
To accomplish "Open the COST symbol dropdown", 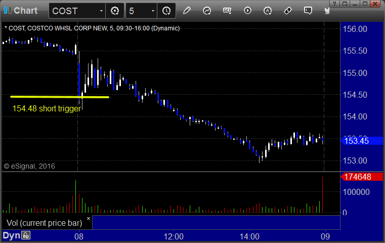I will pyautogui.click(x=101, y=11).
